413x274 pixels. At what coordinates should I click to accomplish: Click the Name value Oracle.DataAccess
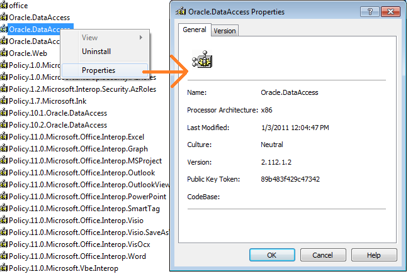pos(290,92)
